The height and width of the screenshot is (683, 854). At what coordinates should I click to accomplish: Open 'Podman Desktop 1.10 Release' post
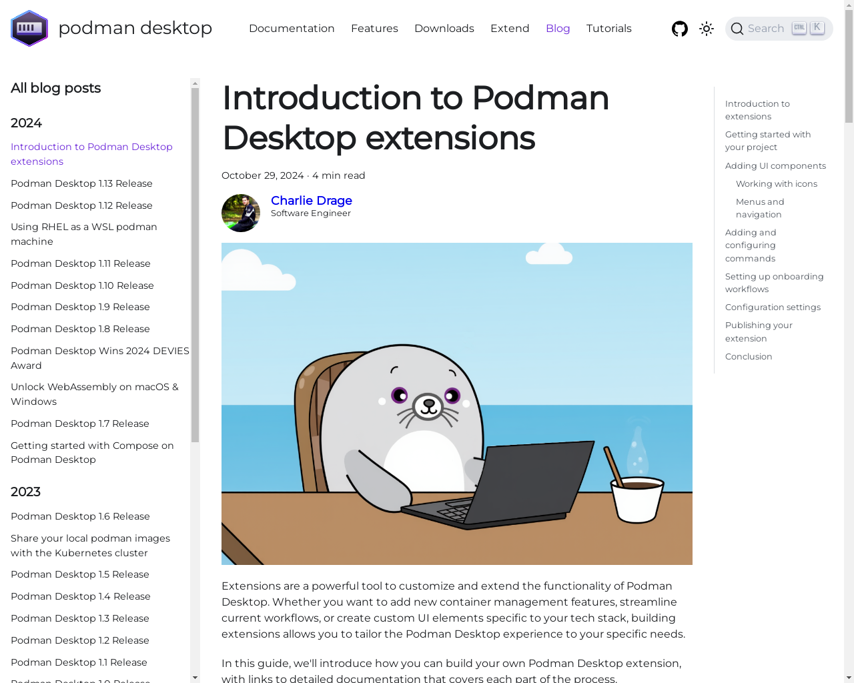(x=82, y=285)
